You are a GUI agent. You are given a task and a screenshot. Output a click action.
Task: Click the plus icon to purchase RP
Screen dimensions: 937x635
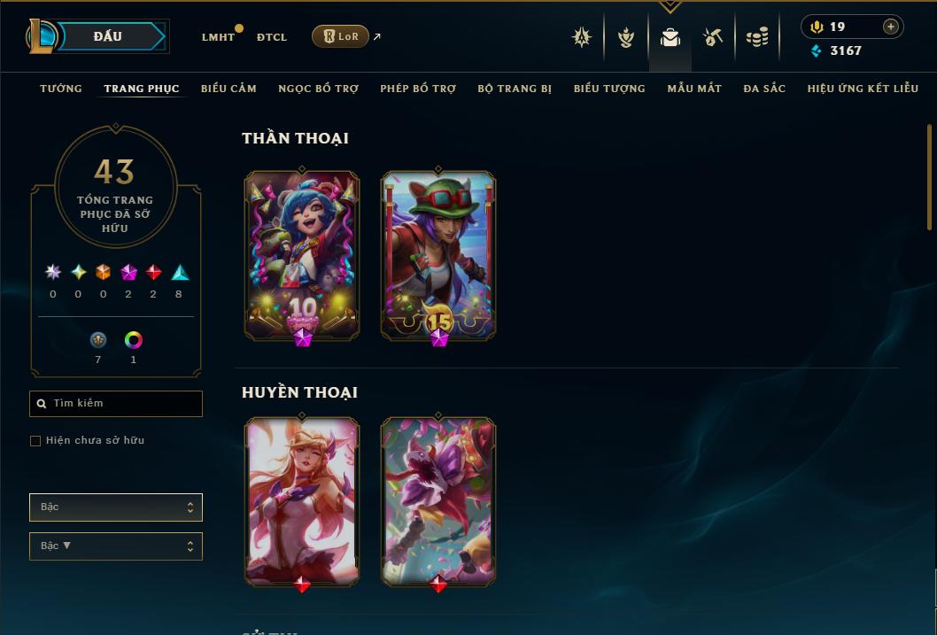point(890,27)
